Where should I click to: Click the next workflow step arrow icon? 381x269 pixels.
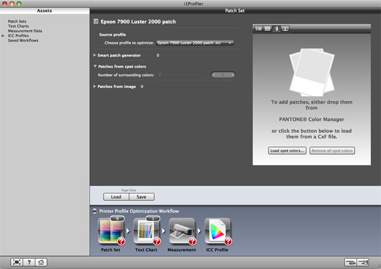pyautogui.click(x=363, y=262)
